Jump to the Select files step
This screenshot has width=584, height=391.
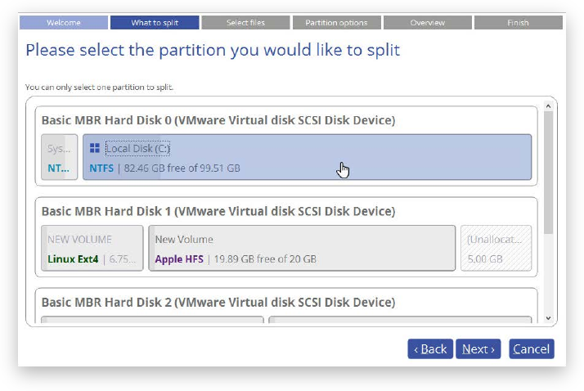[x=245, y=23]
